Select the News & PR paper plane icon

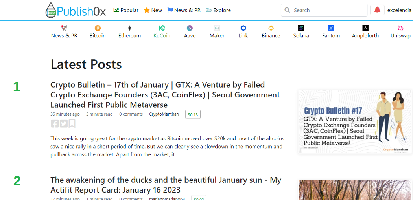[64, 28]
